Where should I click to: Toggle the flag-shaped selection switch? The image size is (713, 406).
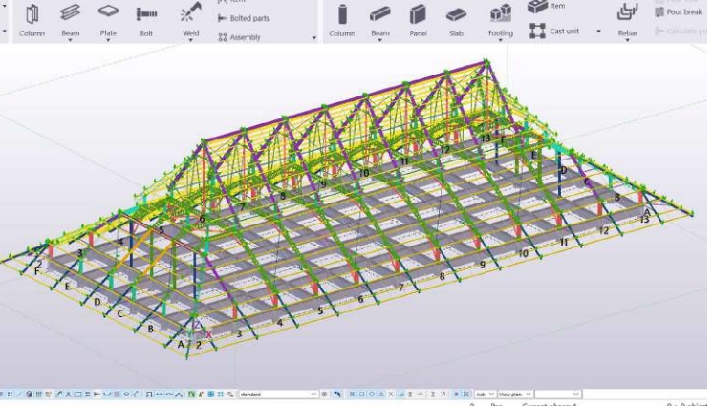coord(97,395)
